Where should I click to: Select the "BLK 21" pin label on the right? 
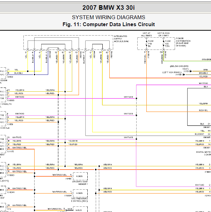[205, 124]
